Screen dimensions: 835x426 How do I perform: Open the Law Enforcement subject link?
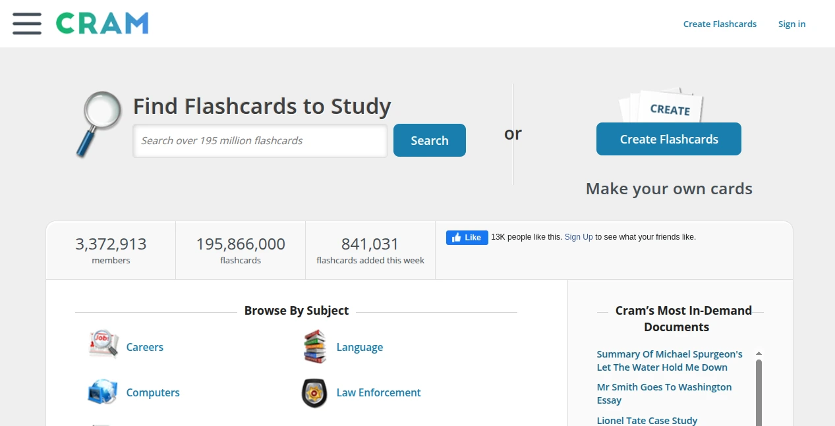pos(379,392)
